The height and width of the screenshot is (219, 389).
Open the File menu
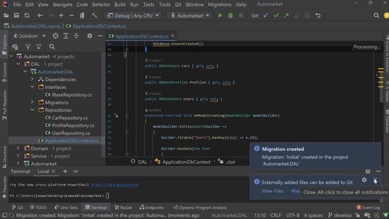(17, 4)
